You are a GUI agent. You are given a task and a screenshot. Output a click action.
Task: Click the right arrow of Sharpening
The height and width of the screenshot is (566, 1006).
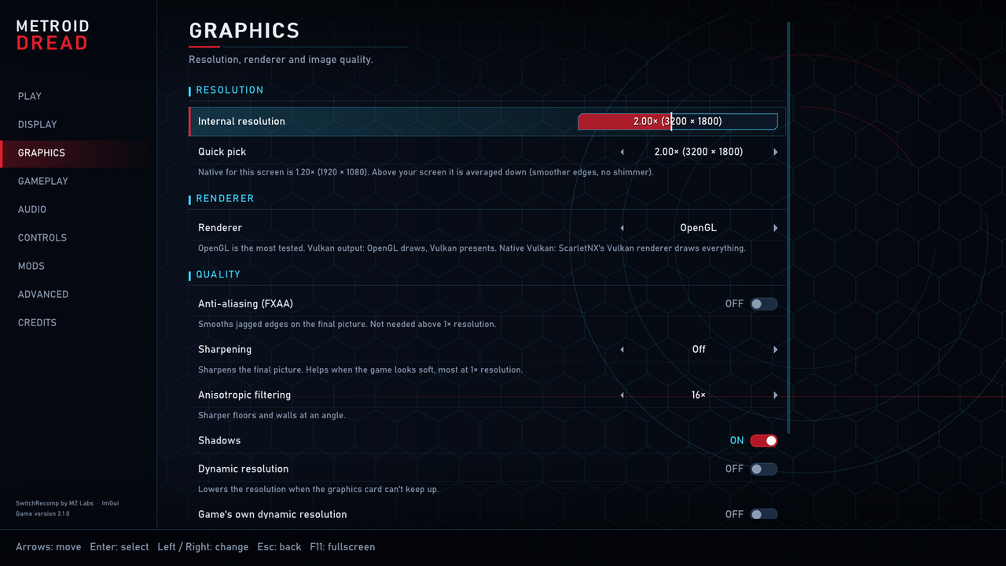pyautogui.click(x=776, y=350)
